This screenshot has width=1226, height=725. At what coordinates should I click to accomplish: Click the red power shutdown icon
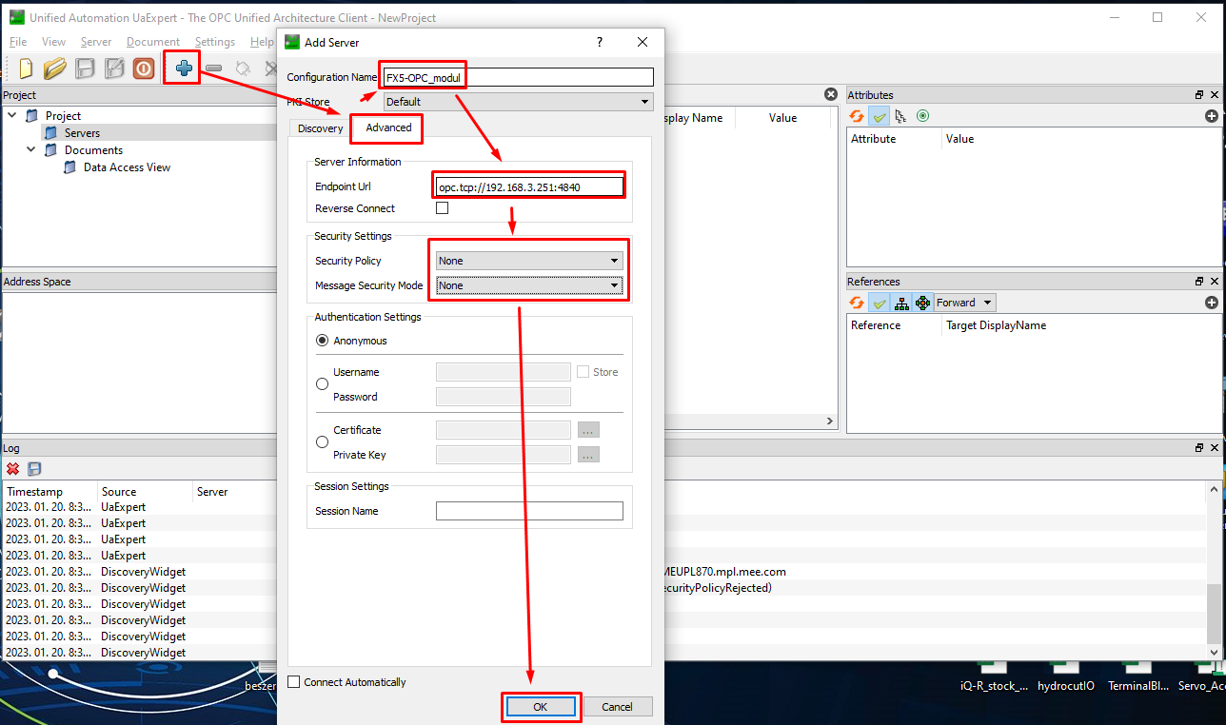click(144, 69)
